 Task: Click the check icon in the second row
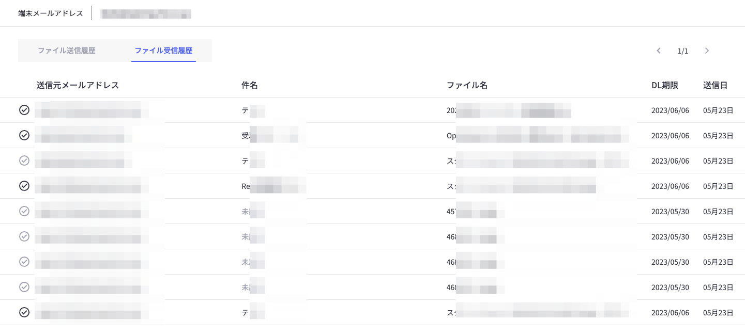[24, 135]
